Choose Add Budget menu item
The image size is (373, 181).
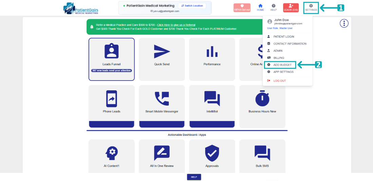tap(280, 65)
